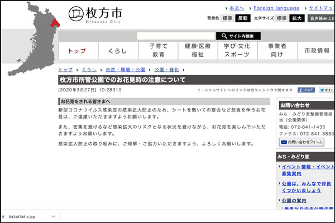This screenshot has width=335, height=223.
Task: Click the Foreign language link
Action: (276, 8)
